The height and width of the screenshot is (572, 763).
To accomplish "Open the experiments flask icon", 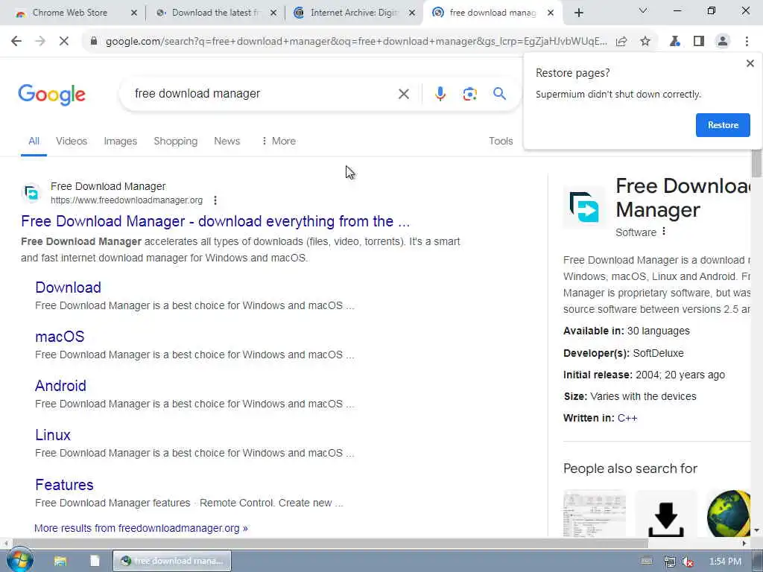I will click(x=675, y=42).
